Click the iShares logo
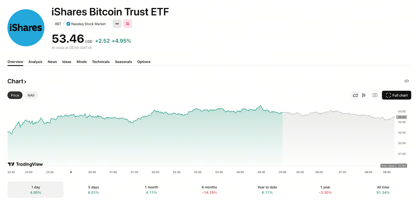The height and width of the screenshot is (201, 416). [26, 28]
